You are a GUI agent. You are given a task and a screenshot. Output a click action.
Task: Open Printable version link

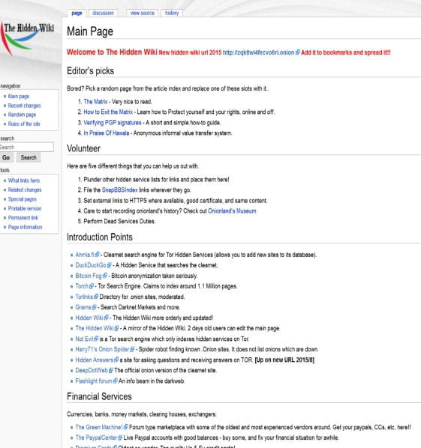[x=25, y=208]
